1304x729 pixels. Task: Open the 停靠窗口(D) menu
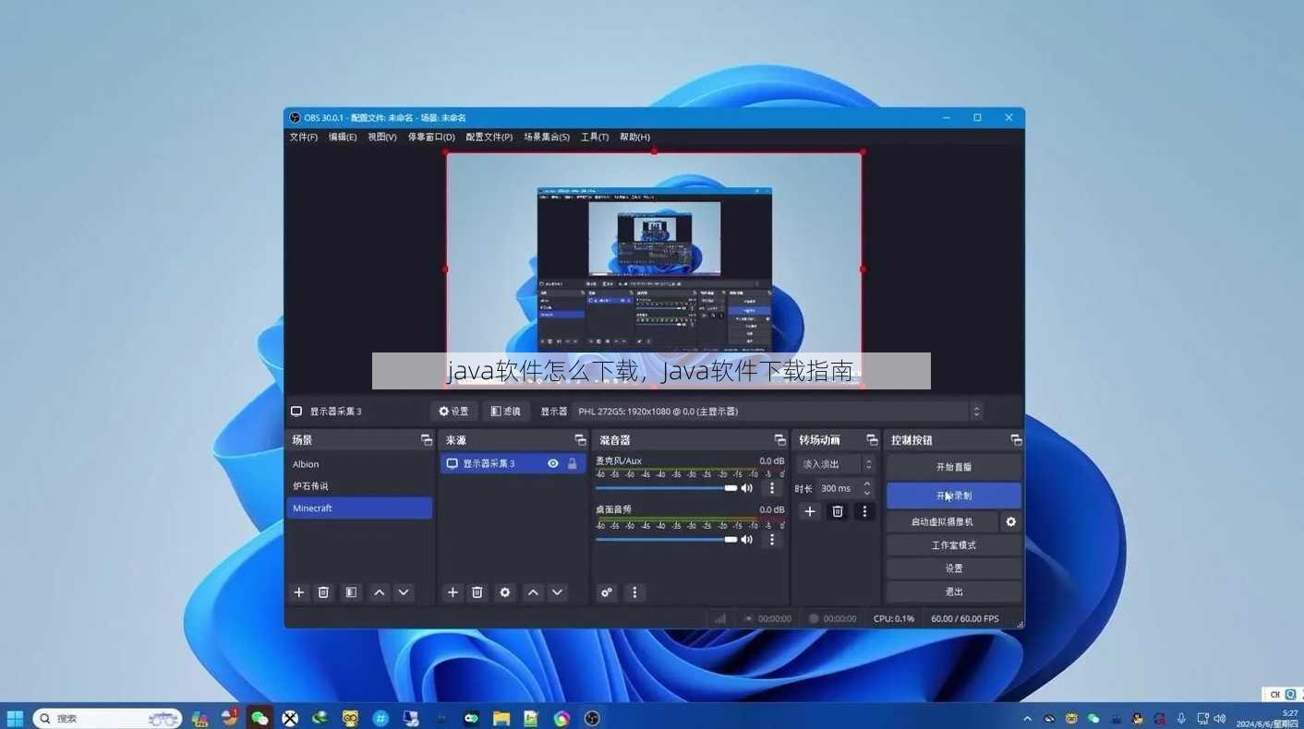coord(431,137)
